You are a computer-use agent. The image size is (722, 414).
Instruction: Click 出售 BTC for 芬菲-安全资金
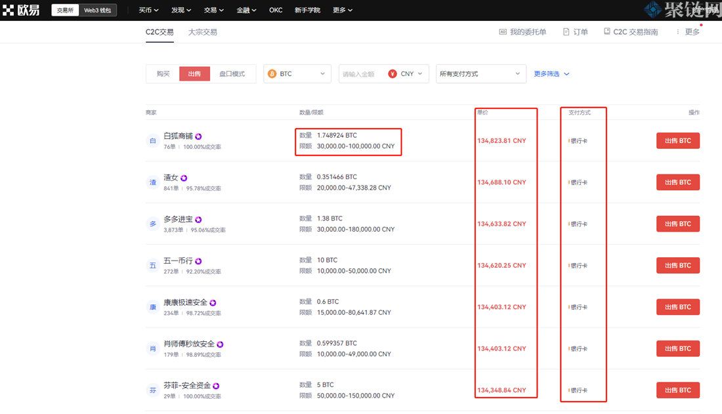[x=678, y=390]
